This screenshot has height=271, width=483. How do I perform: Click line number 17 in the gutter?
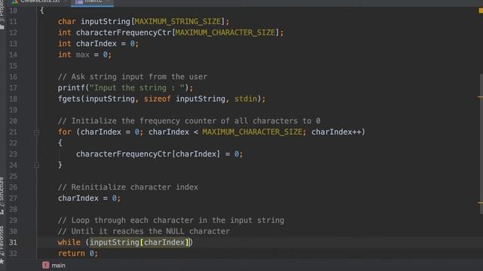click(x=13, y=88)
